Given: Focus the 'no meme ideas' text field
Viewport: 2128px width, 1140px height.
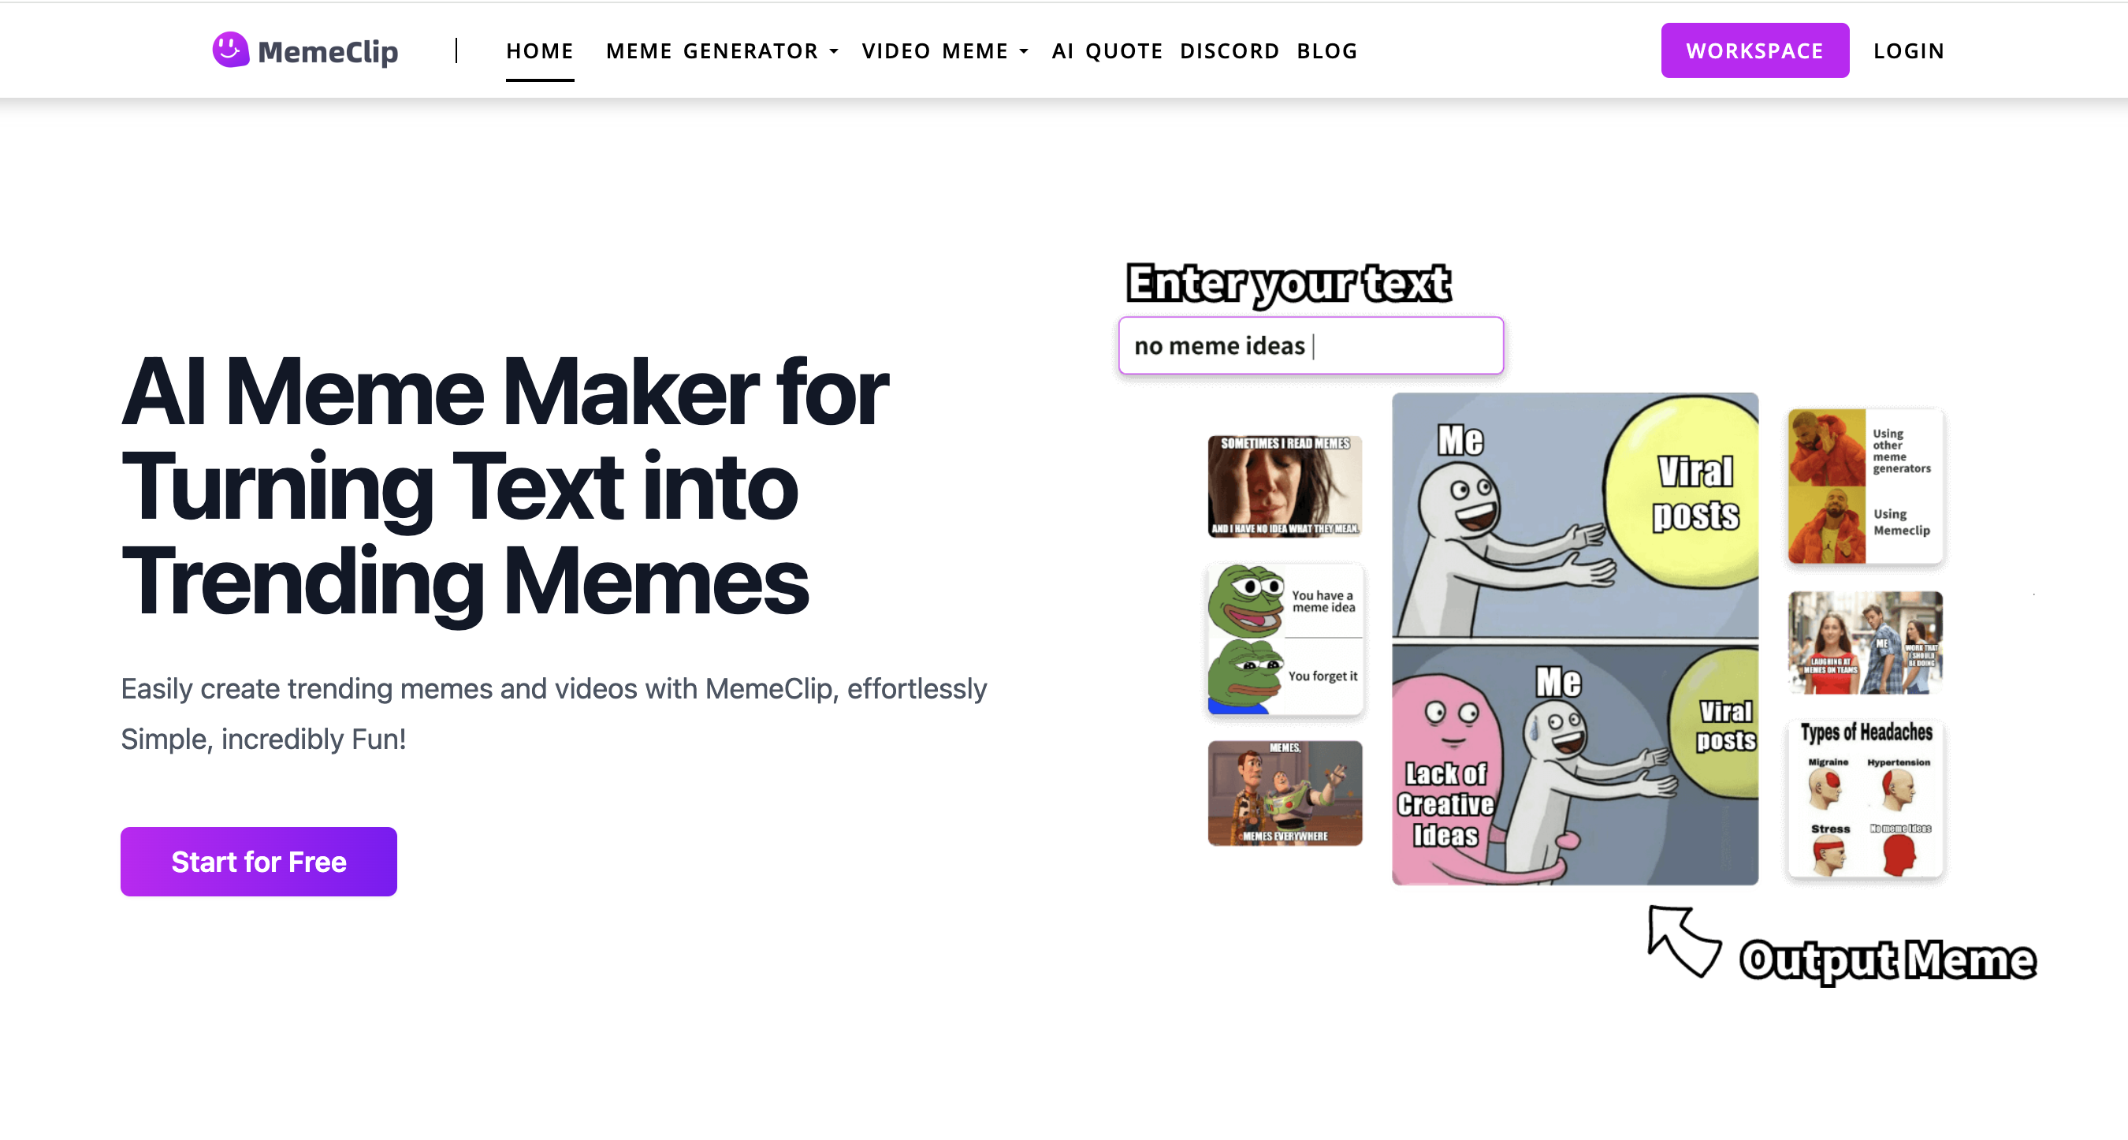Looking at the screenshot, I should (x=1311, y=345).
